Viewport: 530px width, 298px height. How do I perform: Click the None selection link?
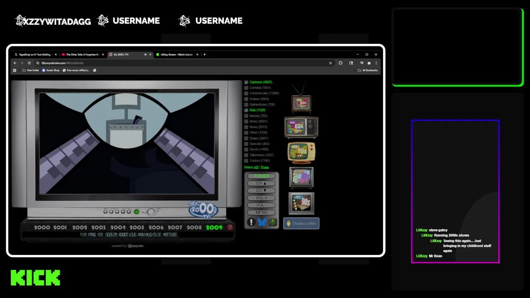coord(265,167)
